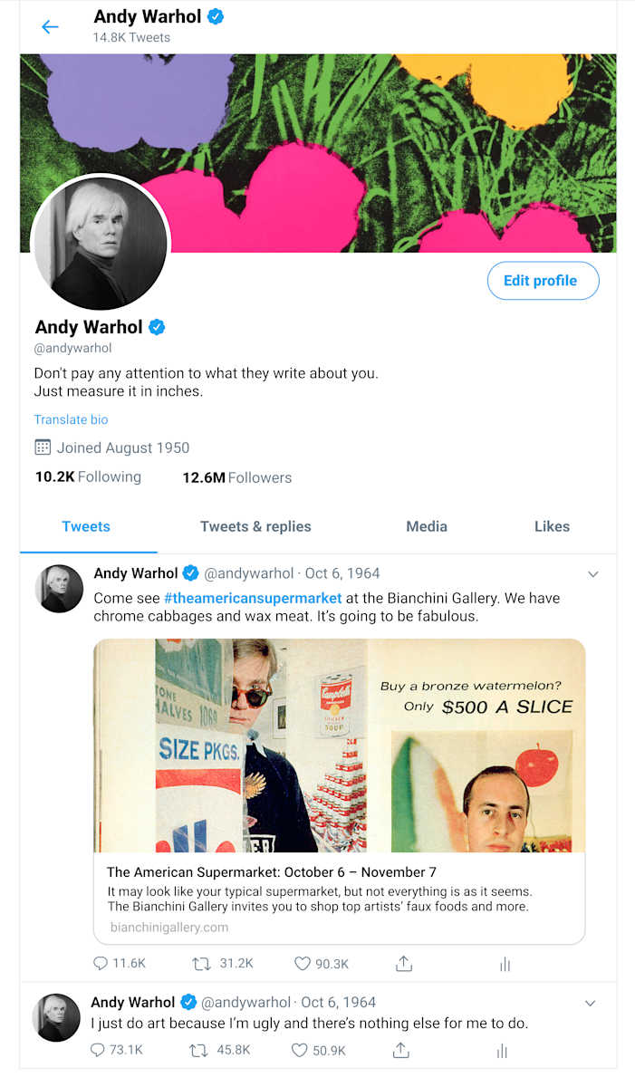This screenshot has width=635, height=1087.
Task: Open replies on the American Supermarket tweet
Action: click(98, 963)
